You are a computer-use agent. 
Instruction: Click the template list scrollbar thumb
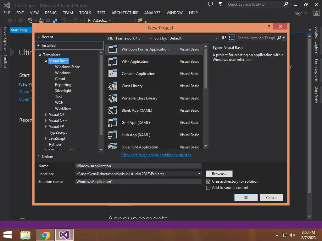[x=206, y=69]
